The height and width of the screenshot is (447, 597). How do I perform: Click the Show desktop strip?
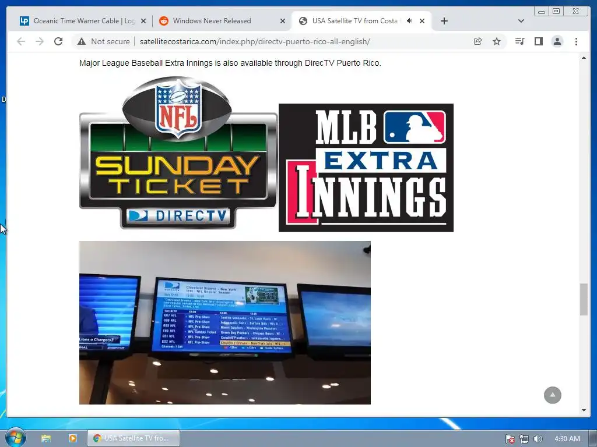(x=593, y=438)
